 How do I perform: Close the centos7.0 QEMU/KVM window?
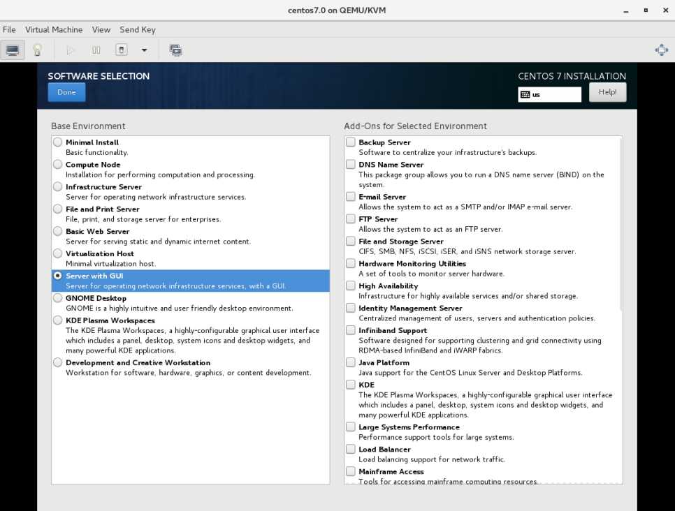pyautogui.click(x=665, y=10)
